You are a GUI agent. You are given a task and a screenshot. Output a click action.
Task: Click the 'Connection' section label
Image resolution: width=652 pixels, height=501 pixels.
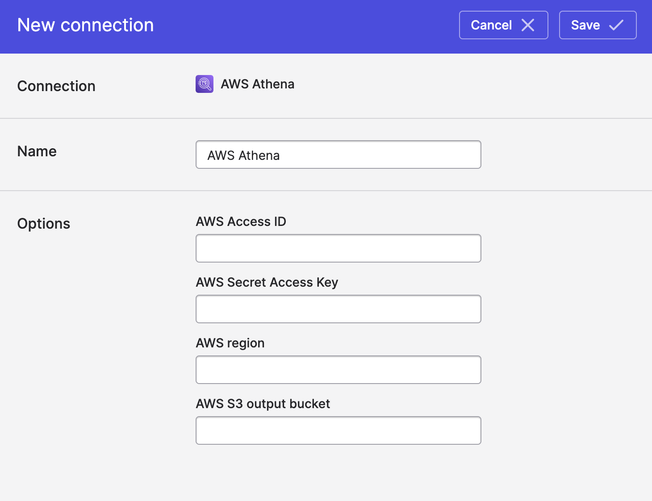[x=56, y=86]
